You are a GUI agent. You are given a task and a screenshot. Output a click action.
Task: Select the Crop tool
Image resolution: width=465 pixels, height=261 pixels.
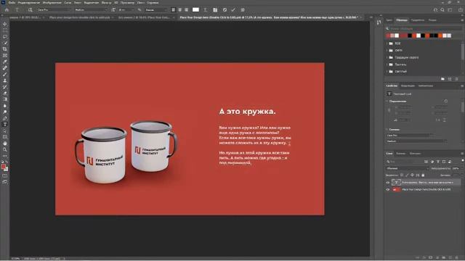click(5, 49)
